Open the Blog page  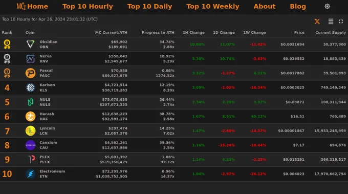(298, 7)
